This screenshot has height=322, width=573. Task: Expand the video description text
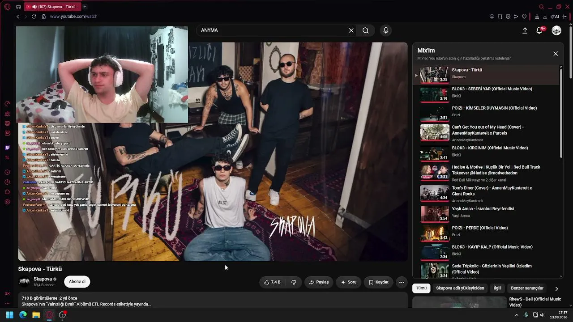tap(86, 304)
